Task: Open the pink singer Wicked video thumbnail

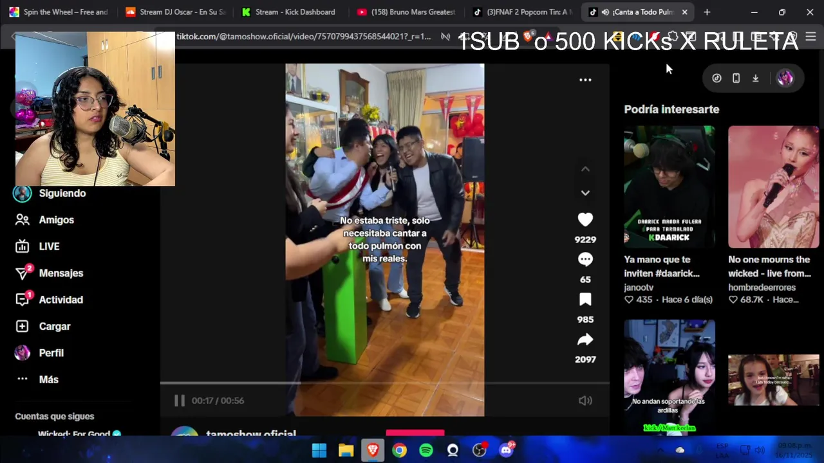Action: 774,186
